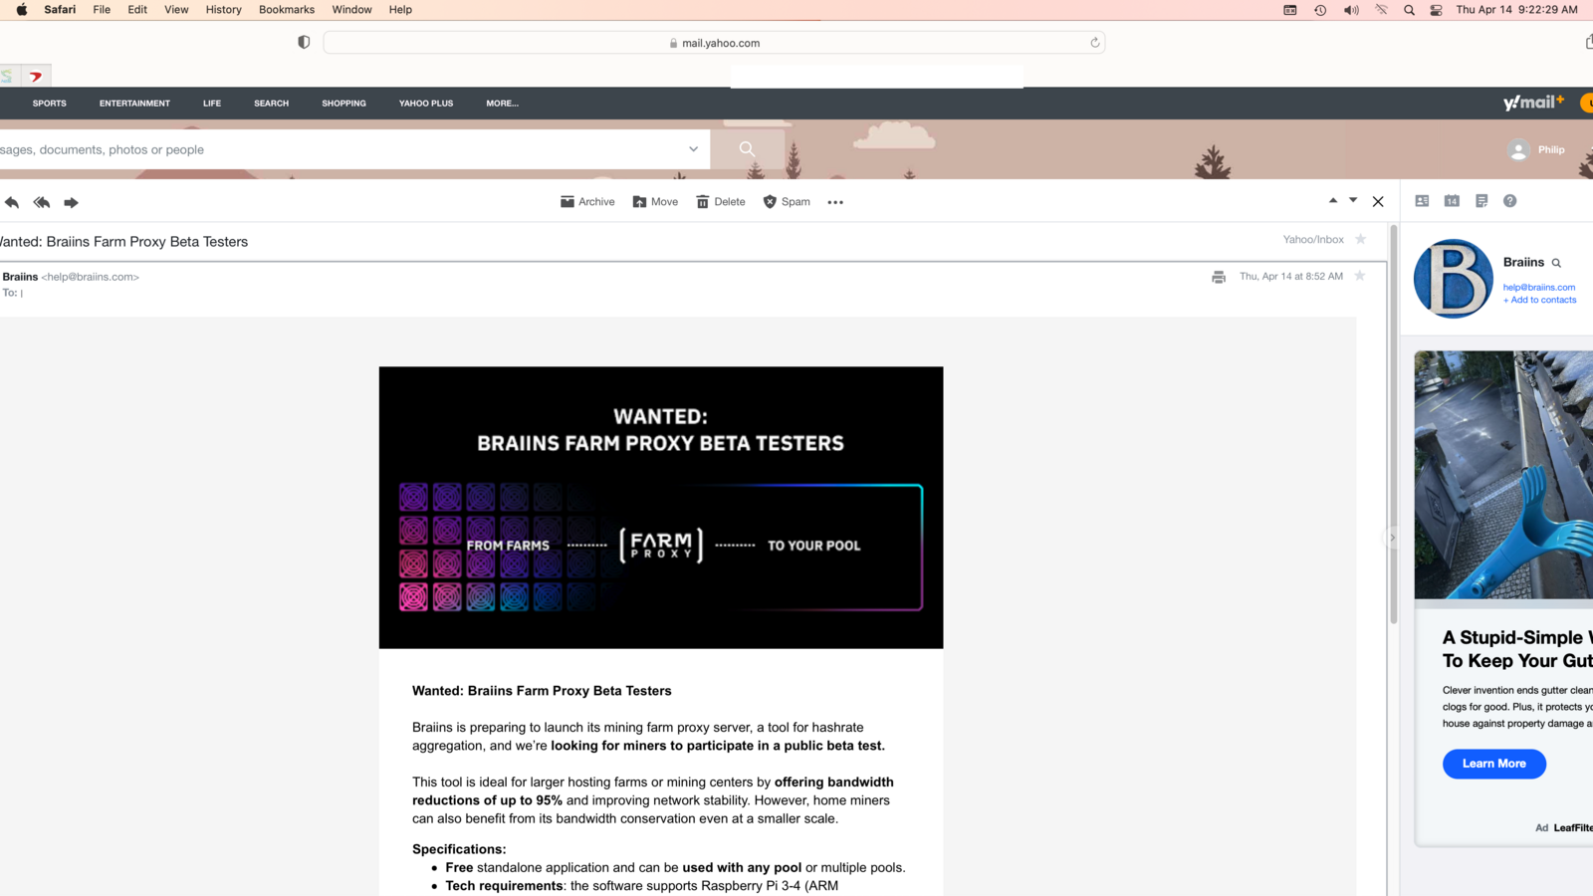Archive this email
Image resolution: width=1593 pixels, height=896 pixels.
(x=587, y=202)
